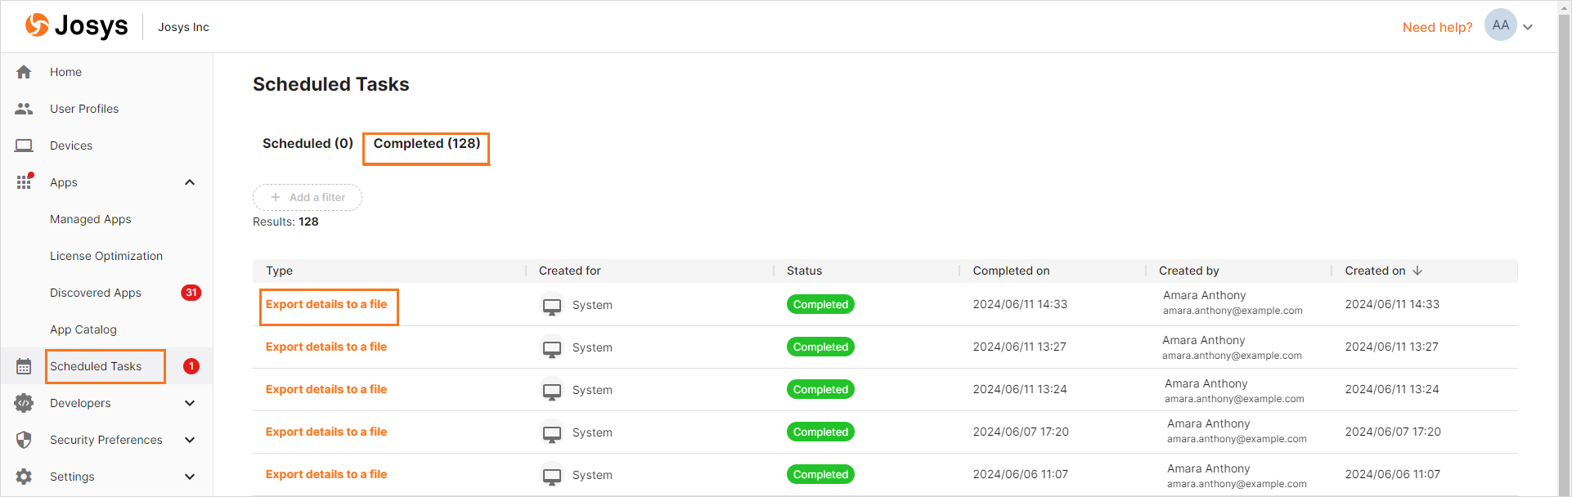The image size is (1572, 497).
Task: Click the Completed on column header
Action: tap(1011, 271)
